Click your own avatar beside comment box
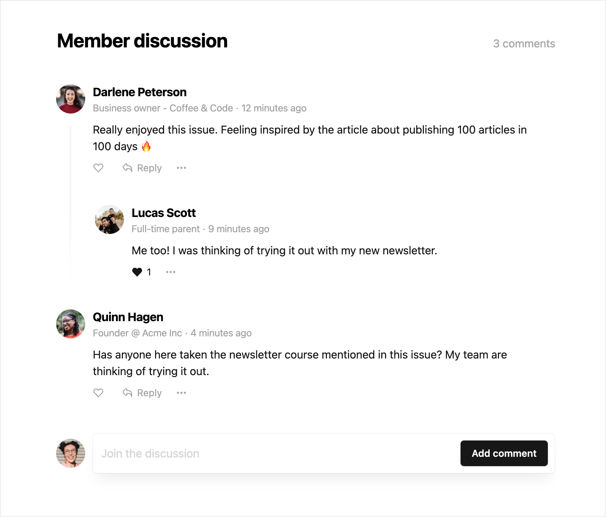This screenshot has width=606, height=517. [x=71, y=453]
